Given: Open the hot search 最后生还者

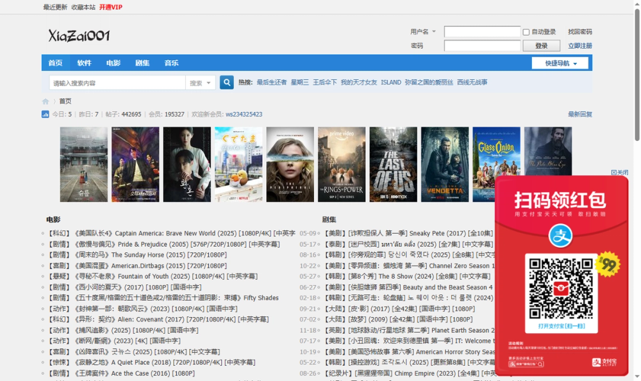Looking at the screenshot, I should (x=271, y=82).
